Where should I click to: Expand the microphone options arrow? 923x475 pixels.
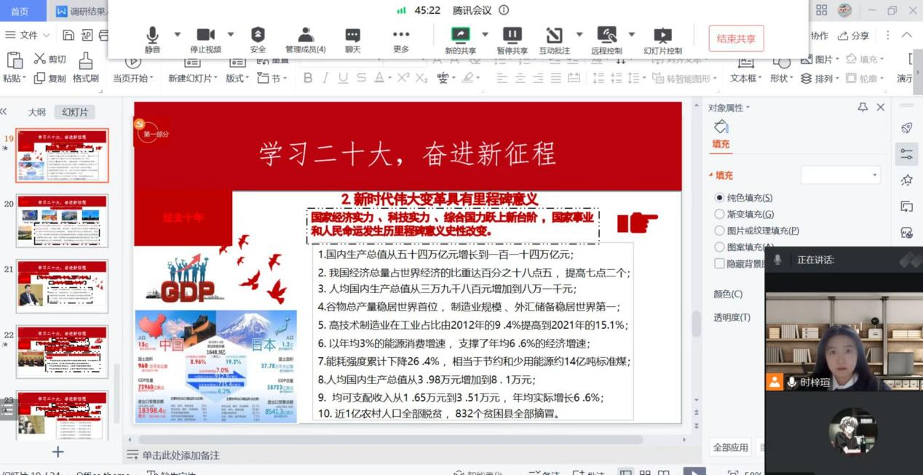tap(177, 34)
